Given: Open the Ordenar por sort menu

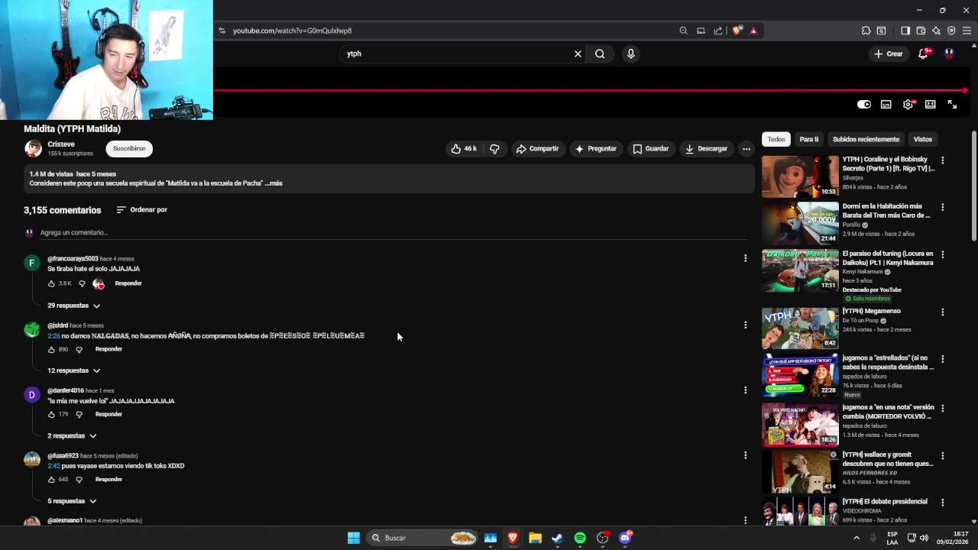Looking at the screenshot, I should pyautogui.click(x=142, y=209).
